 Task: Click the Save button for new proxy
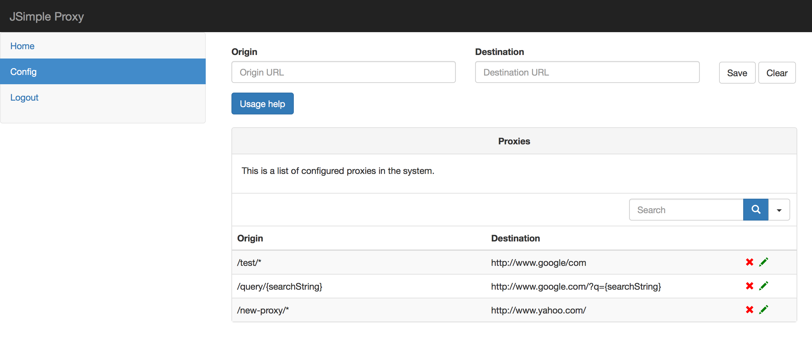point(736,72)
